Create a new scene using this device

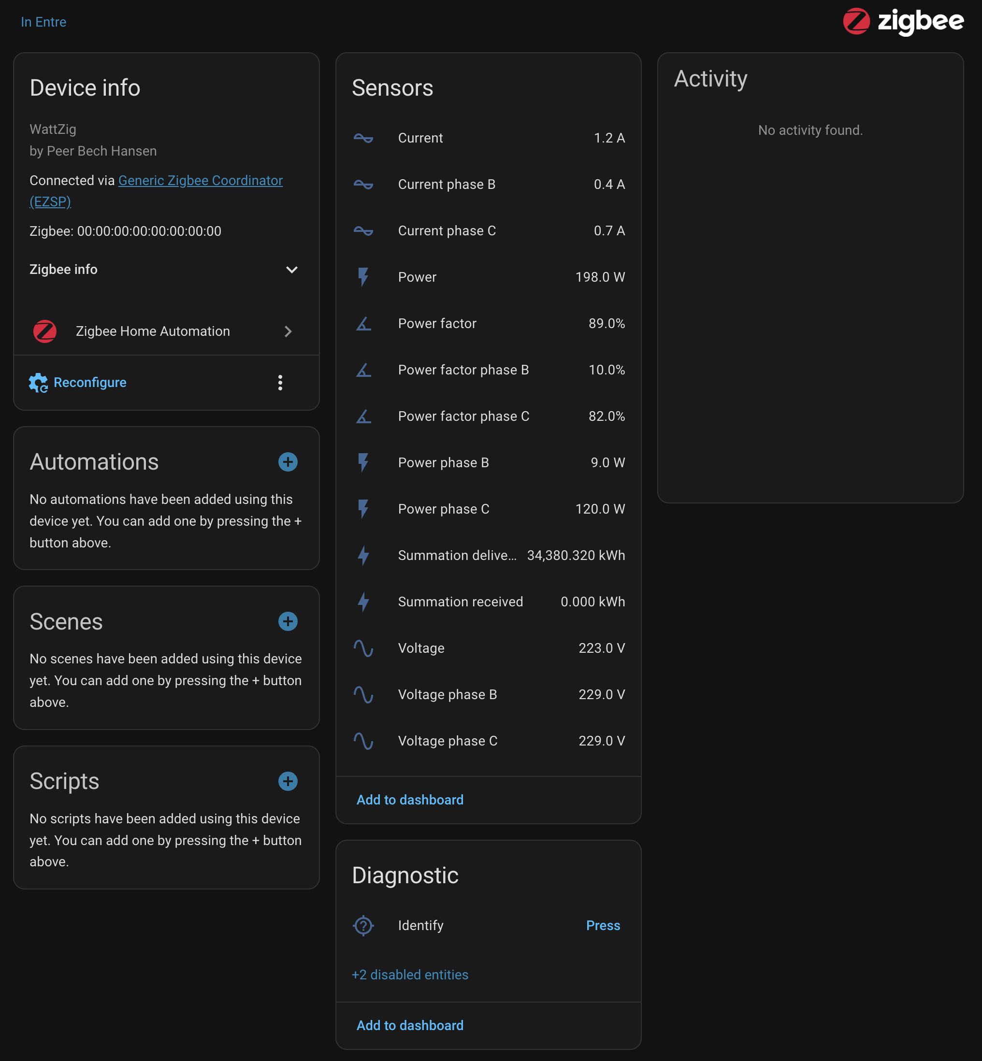(288, 621)
